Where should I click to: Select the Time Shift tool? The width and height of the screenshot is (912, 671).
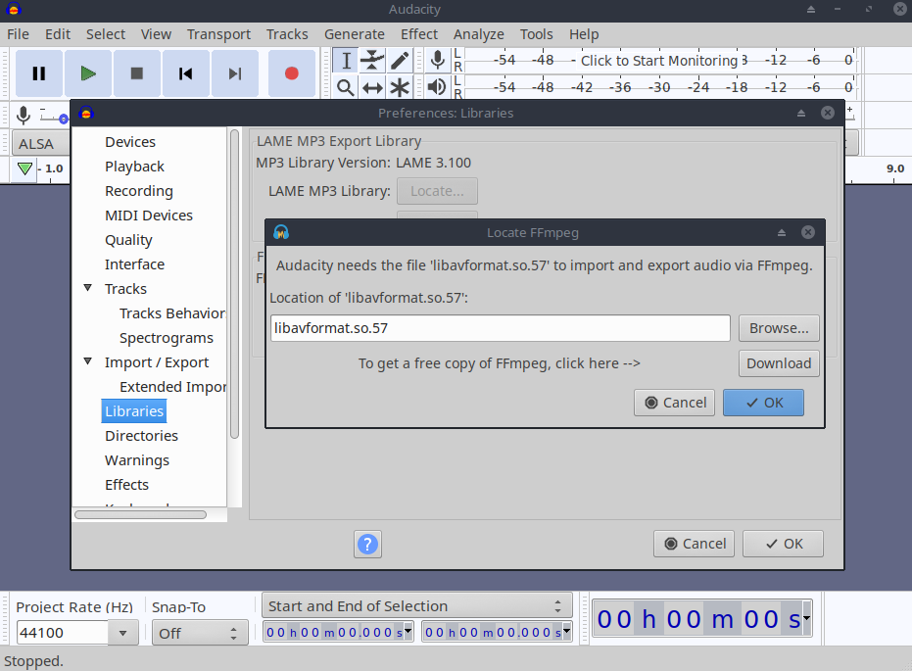(372, 87)
